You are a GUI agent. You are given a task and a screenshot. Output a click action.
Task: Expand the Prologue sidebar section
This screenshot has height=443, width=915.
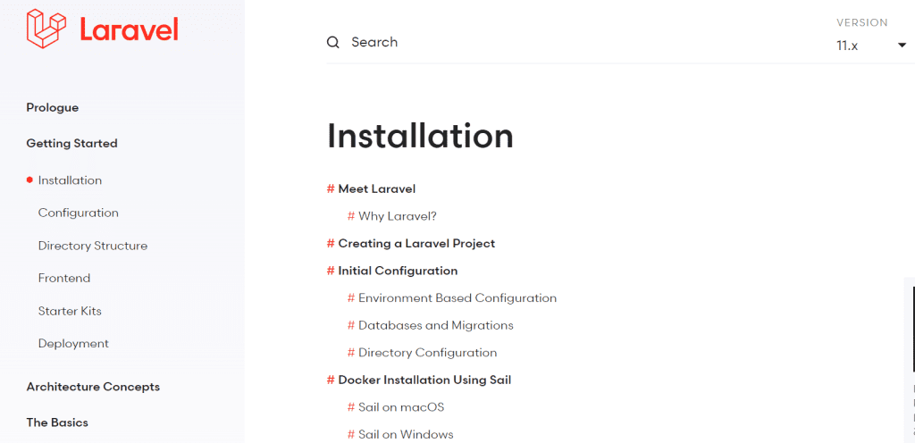[x=53, y=108]
